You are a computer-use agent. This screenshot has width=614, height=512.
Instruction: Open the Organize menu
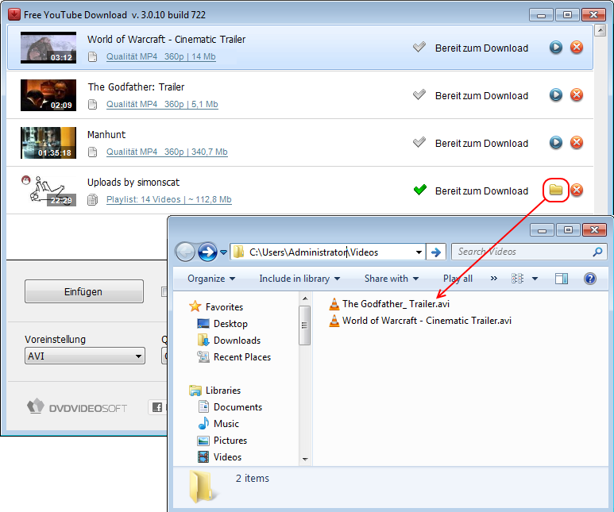click(211, 279)
